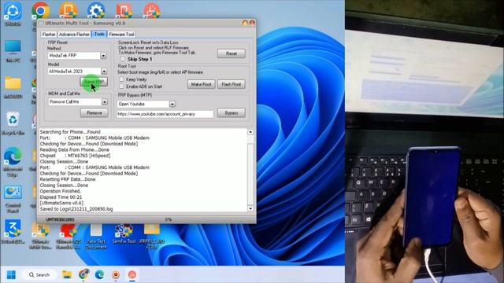504x283 pixels.
Task: Open the SamFw Tool desktop shortcut
Action: [124, 233]
